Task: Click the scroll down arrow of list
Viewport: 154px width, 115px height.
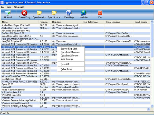Action: click(152, 106)
